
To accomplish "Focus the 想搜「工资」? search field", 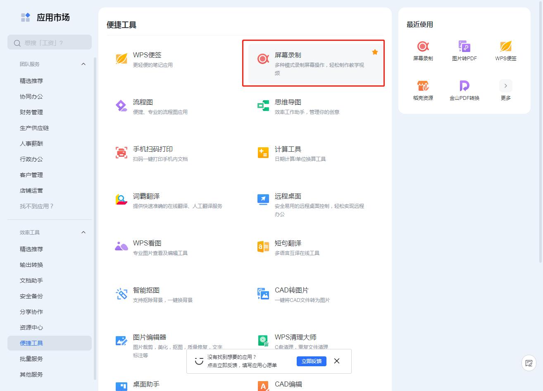I will point(50,42).
